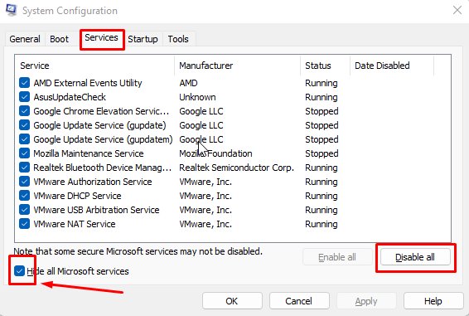Uncheck Google Chrome Elevation Service checkbox

[24, 111]
